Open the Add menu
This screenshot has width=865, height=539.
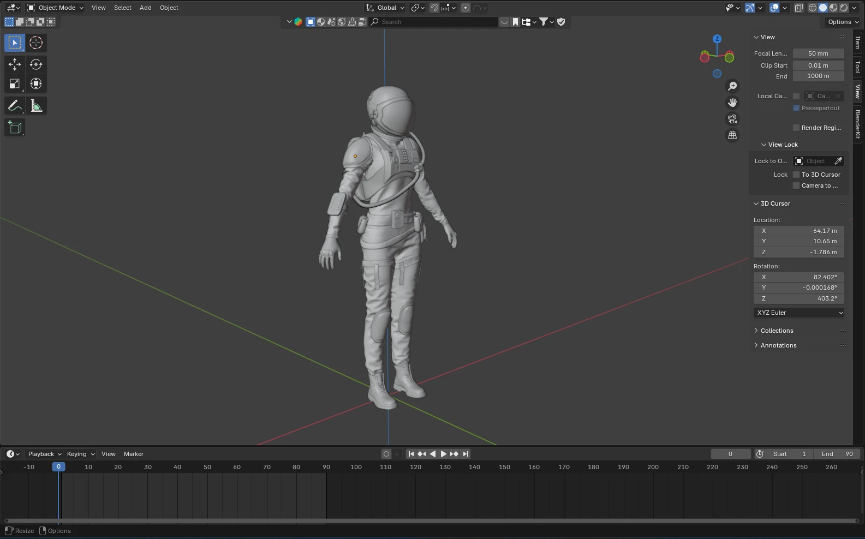point(145,8)
